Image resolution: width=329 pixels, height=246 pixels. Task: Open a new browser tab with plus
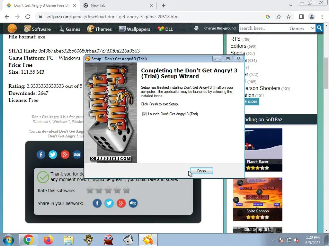pos(164,5)
